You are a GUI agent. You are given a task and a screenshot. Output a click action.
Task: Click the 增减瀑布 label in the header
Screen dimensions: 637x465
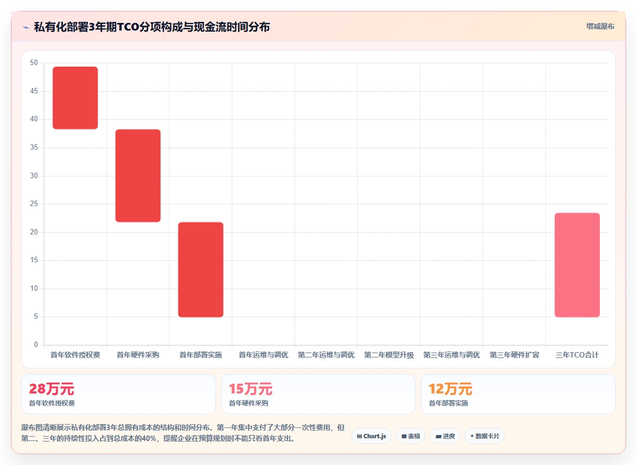pos(600,26)
